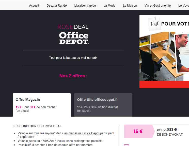This screenshot has width=189, height=146.
Task: Click the Office Depot logo
Action: click(x=74, y=38)
